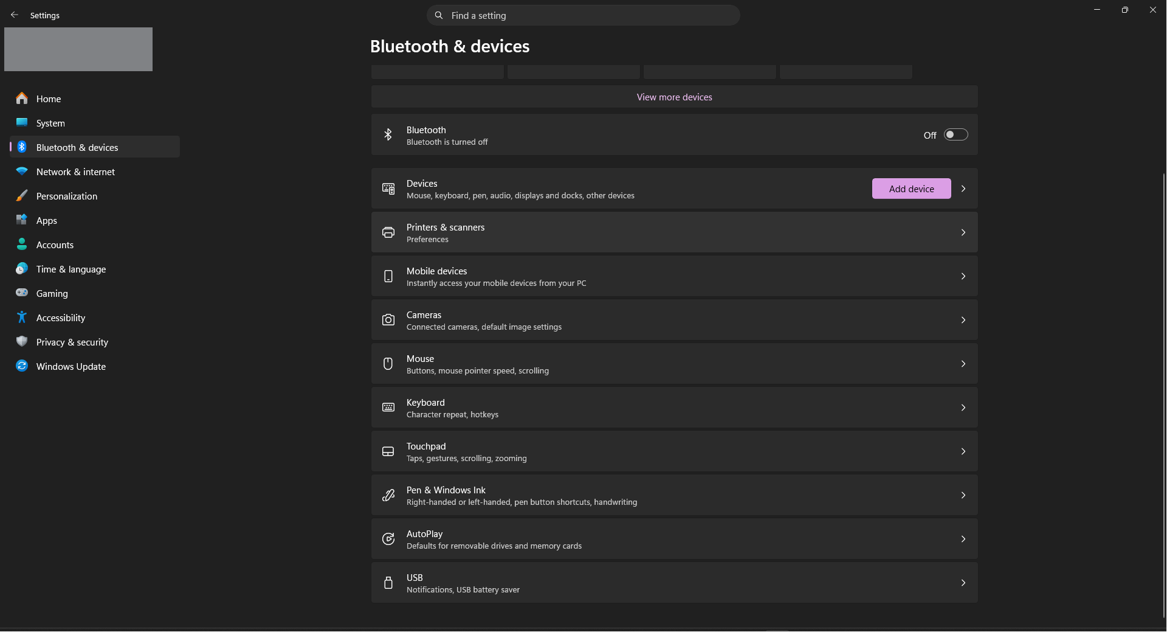This screenshot has height=632, width=1167.
Task: Go back using the back arrow
Action: pyautogui.click(x=15, y=15)
